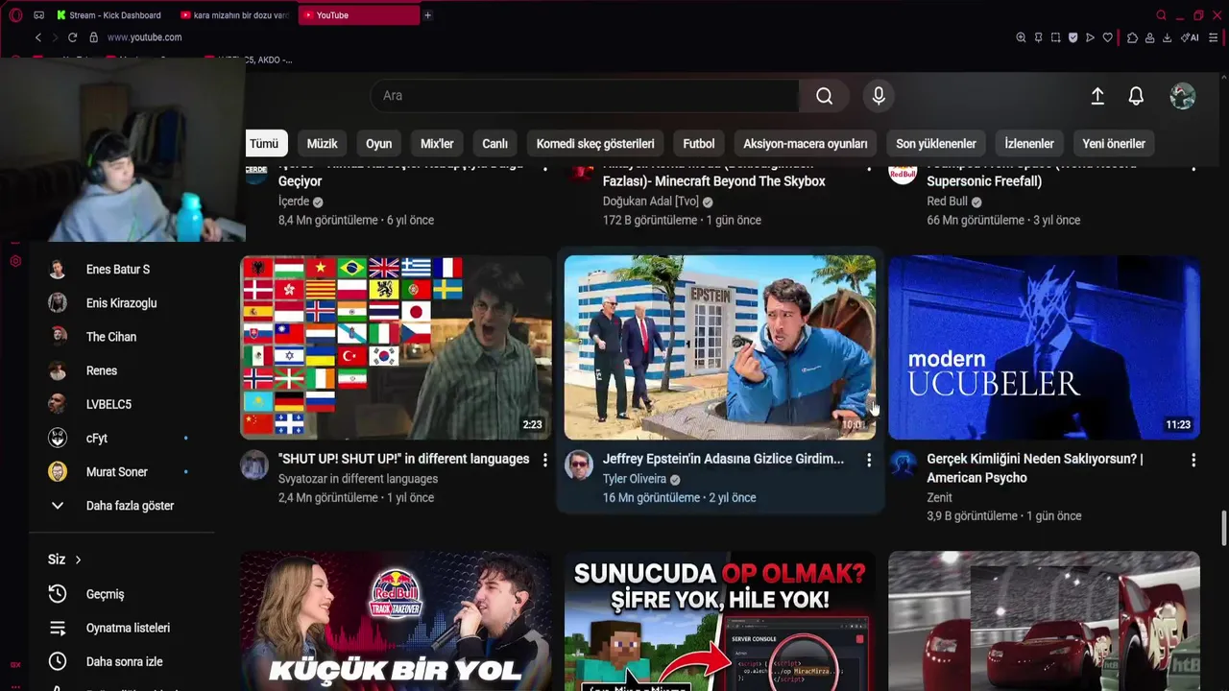
Task: Open the YouTube account avatar menu
Action: (1182, 96)
